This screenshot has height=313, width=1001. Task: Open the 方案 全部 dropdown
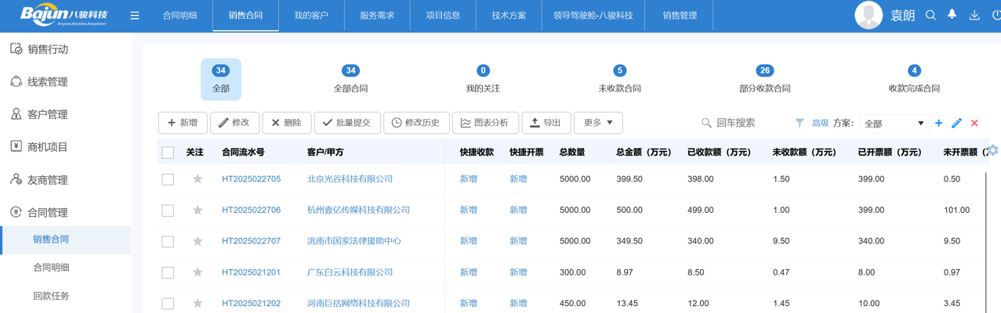[x=894, y=124]
